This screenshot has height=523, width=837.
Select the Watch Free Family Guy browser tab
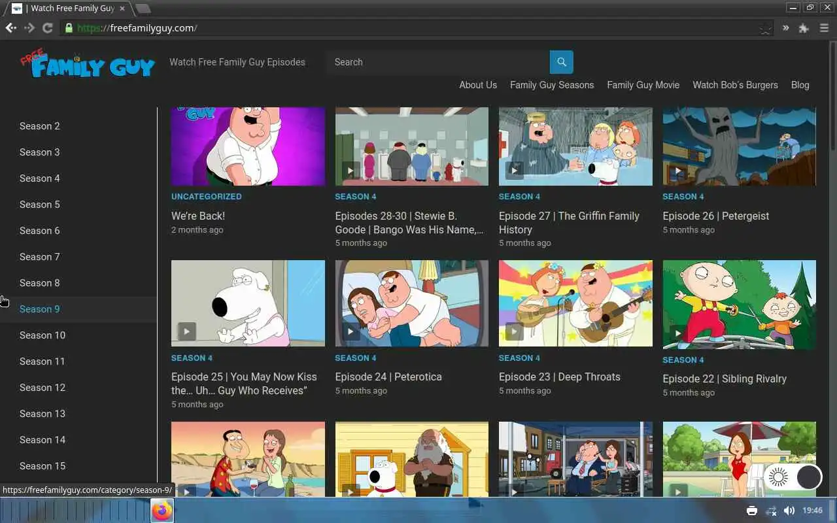tap(68, 8)
